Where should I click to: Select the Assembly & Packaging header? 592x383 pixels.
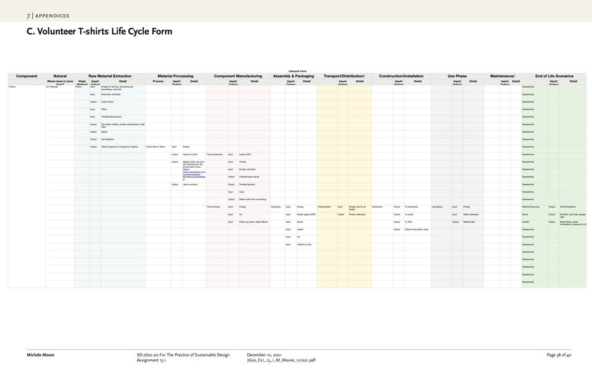click(x=294, y=76)
